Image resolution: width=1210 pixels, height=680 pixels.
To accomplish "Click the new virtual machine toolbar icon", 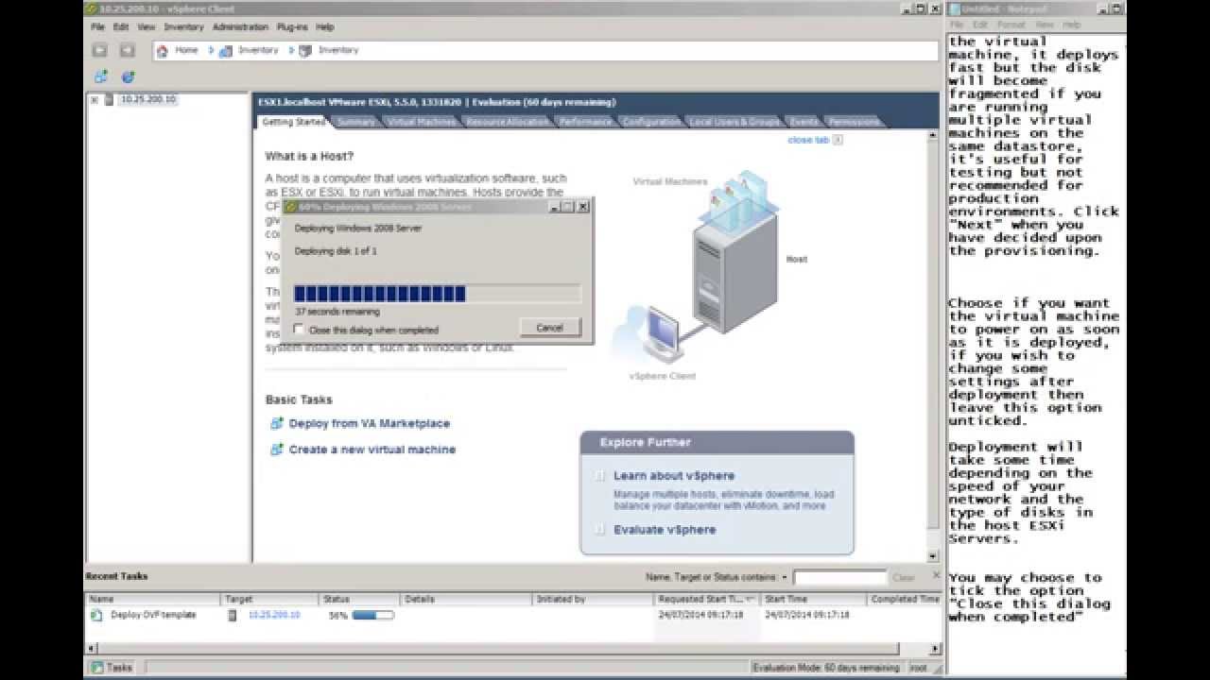I will [x=100, y=76].
